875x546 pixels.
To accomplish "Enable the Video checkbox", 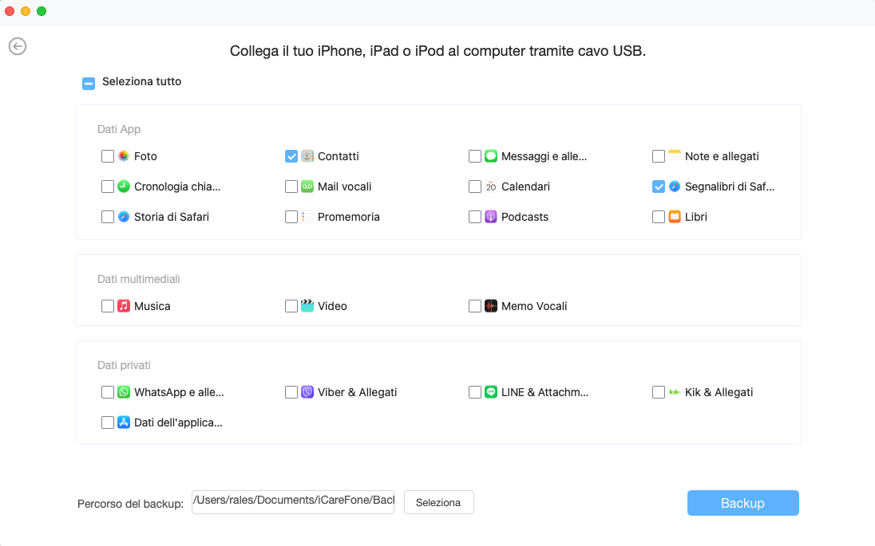I will pos(291,306).
